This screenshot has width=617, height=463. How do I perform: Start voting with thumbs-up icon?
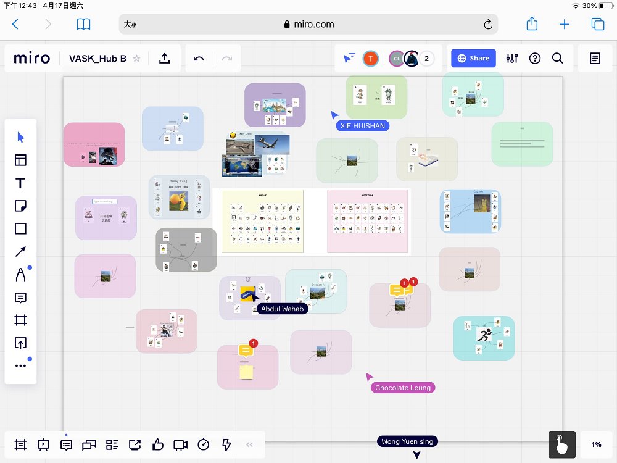click(x=158, y=445)
